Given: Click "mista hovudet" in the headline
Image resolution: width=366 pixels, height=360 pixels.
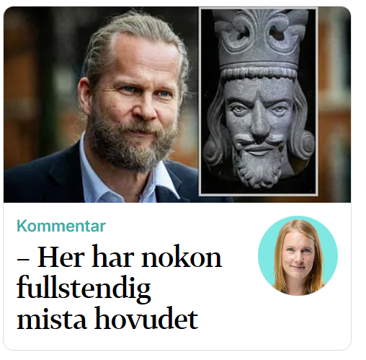Looking at the screenshot, I should point(107,318).
